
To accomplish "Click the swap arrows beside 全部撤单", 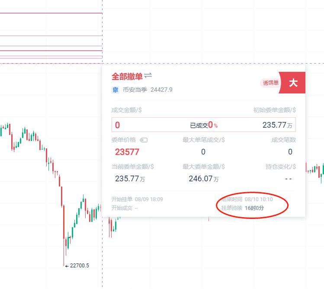I will point(148,75).
